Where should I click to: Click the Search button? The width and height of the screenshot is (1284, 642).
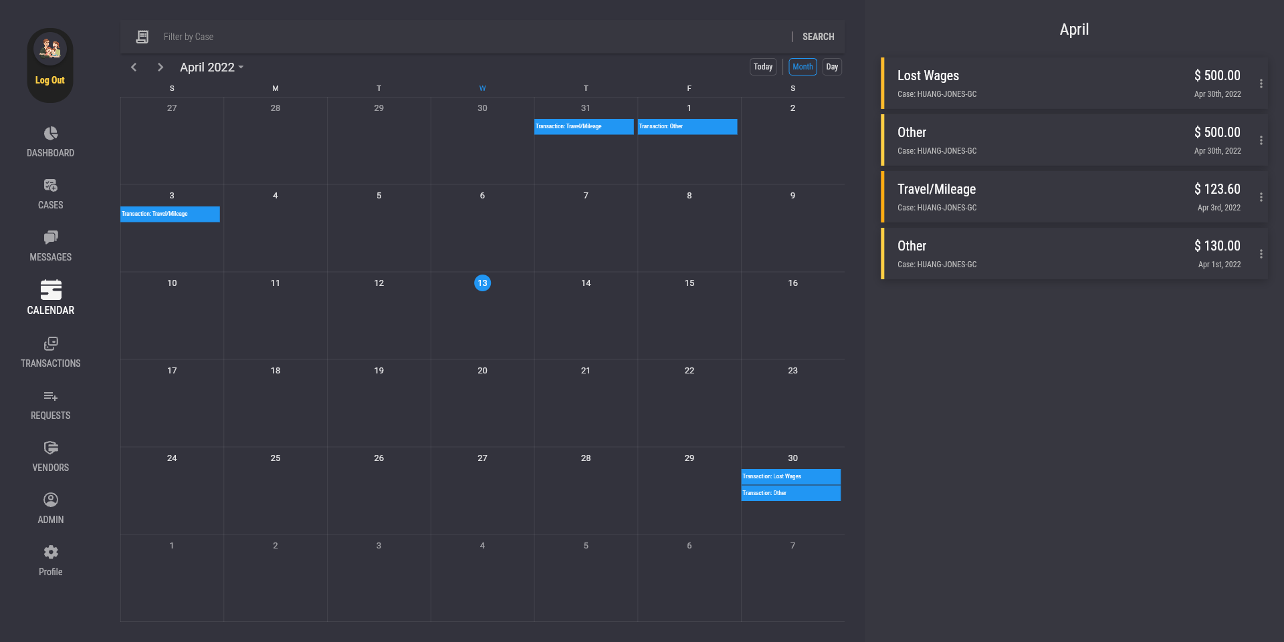(x=818, y=37)
